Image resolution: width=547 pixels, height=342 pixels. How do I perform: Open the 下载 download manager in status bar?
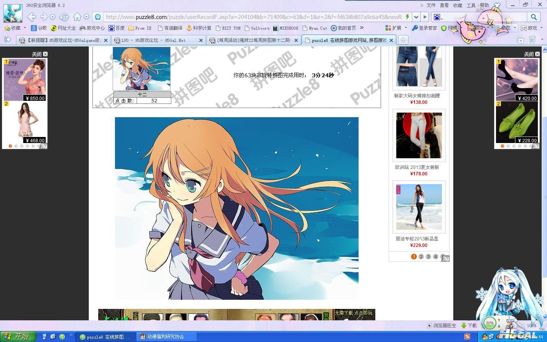(469, 326)
